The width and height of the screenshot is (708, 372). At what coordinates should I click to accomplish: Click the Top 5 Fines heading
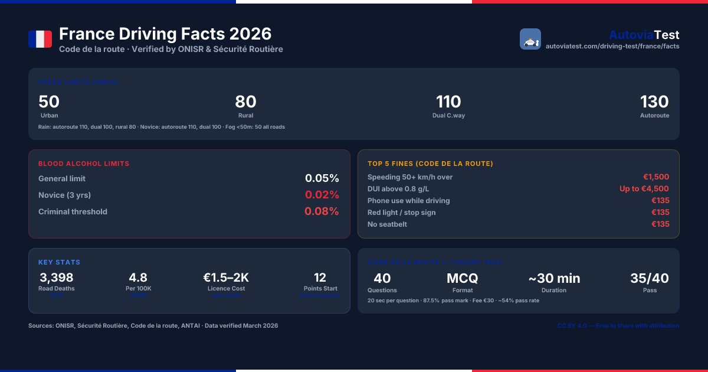tap(430, 164)
